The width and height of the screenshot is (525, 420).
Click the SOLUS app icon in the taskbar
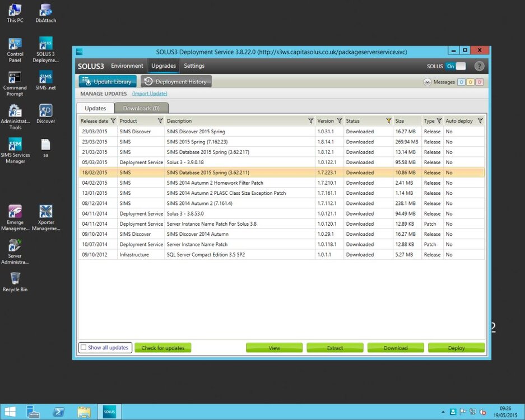tap(109, 412)
